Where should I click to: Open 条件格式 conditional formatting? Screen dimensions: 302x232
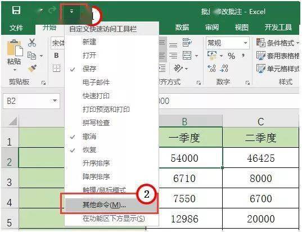pyautogui.click(x=278, y=43)
